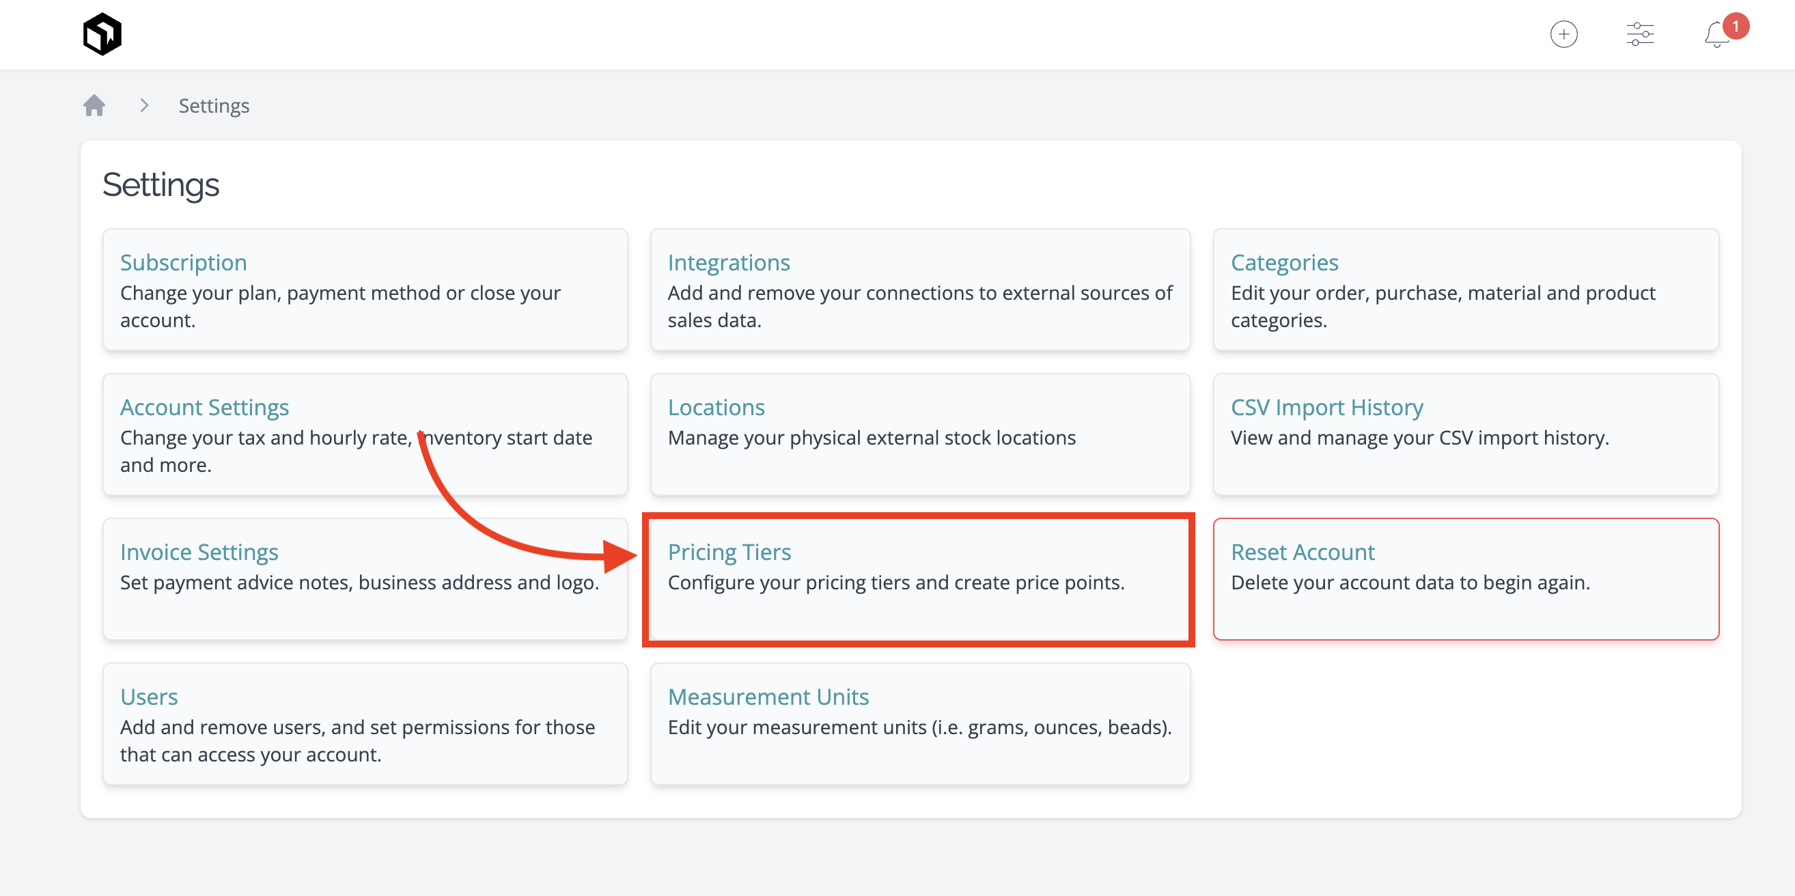Click 'View and manage your CSV import history' text

coord(1419,438)
